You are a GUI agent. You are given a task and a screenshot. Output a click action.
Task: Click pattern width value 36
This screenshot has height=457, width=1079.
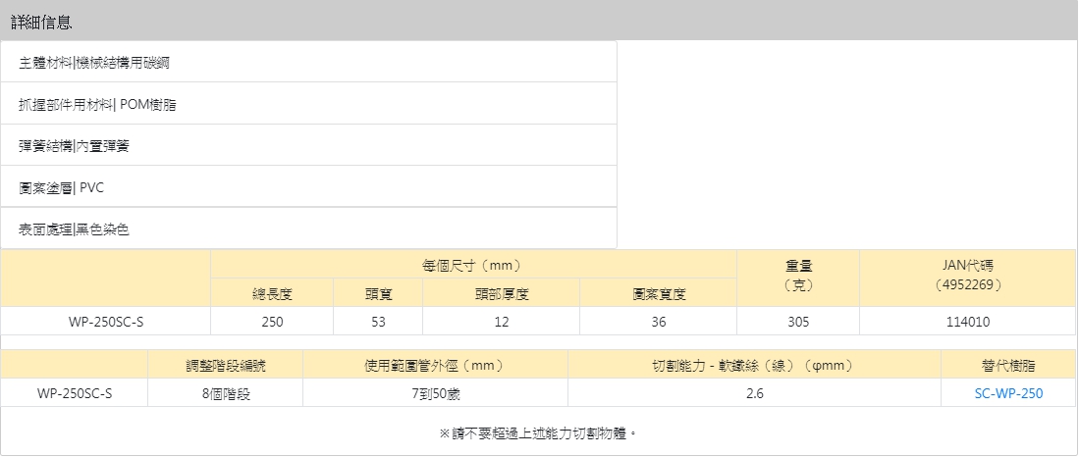(659, 322)
